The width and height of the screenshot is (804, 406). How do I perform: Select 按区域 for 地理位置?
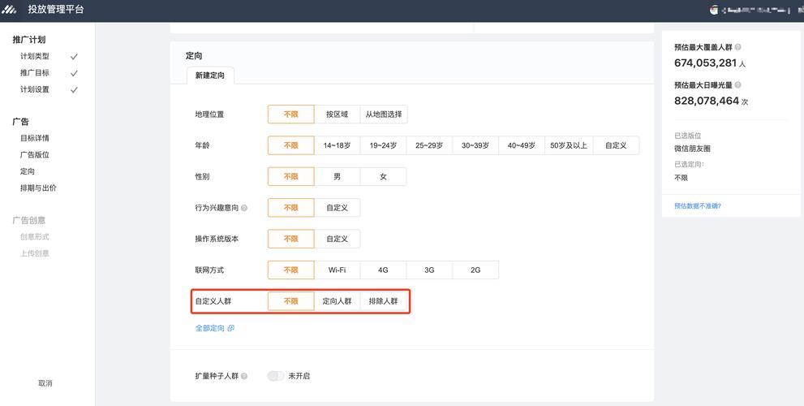(x=337, y=114)
